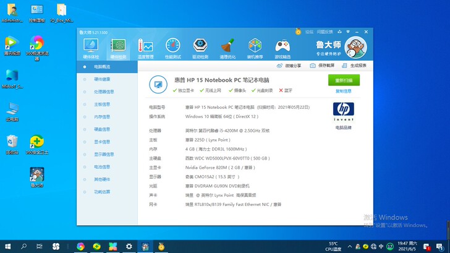Image resolution: width=450 pixels, height=253 pixels.
Task: Click 微博分享 share button
Action: [x=289, y=66]
